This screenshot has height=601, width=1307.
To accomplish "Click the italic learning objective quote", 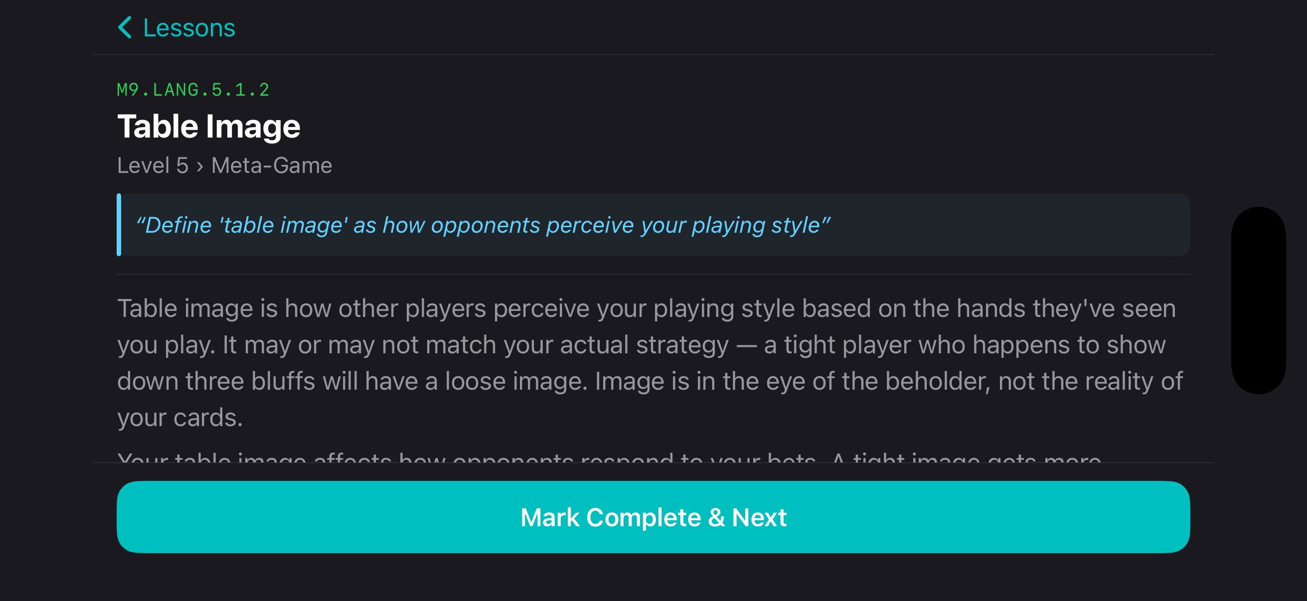I will pyautogui.click(x=482, y=225).
